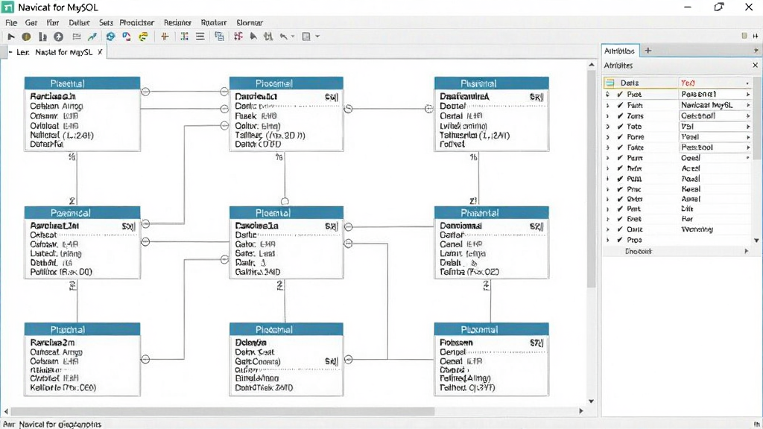Click the magenta grid toolbar icon

[x=238, y=36]
